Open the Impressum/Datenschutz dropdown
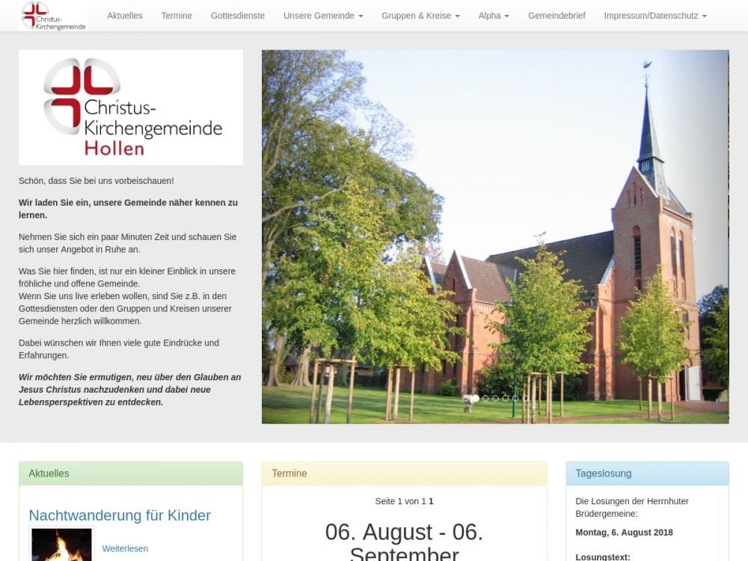The width and height of the screenshot is (748, 561). pyautogui.click(x=654, y=16)
